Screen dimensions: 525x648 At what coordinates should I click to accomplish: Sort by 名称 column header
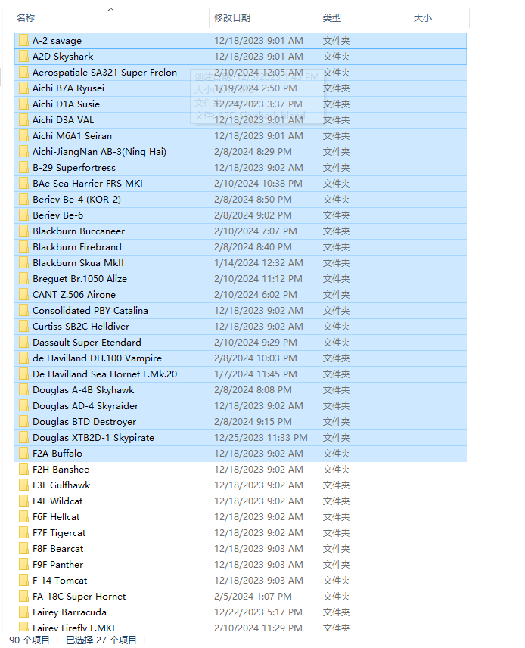26,18
